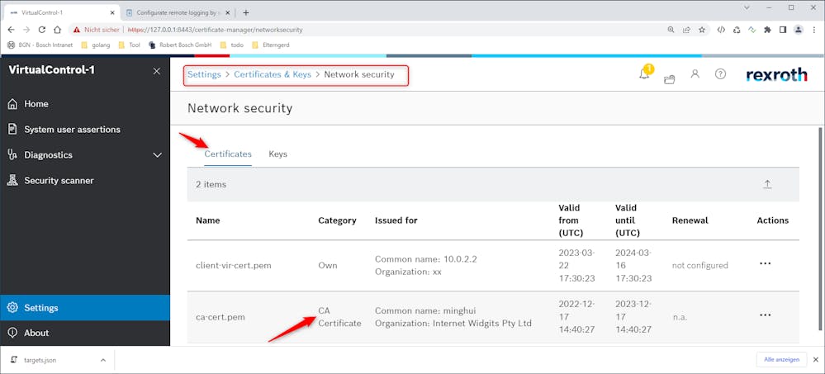825x374 pixels.
Task: Close the VirtualControl-1 sidebar with X
Action: point(157,71)
